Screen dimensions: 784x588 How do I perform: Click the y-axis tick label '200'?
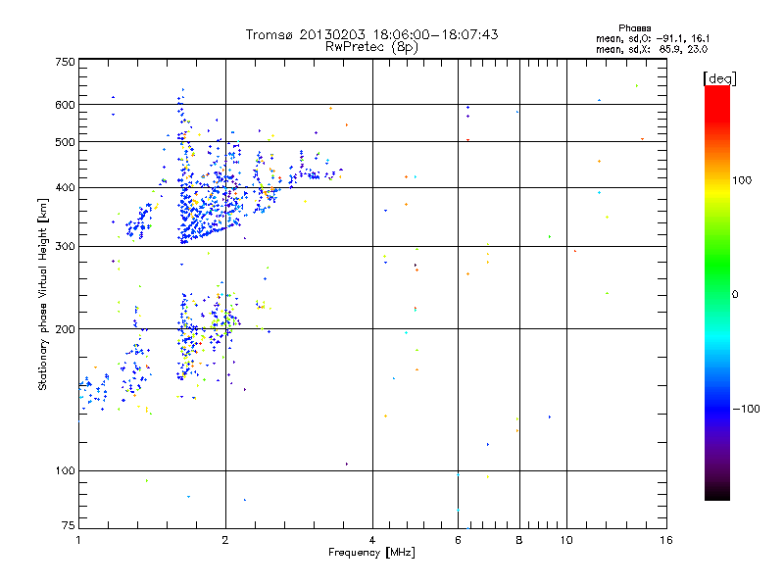pos(66,329)
